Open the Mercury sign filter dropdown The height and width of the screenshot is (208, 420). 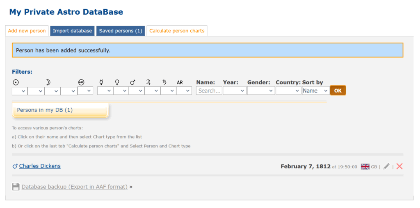[105, 91]
